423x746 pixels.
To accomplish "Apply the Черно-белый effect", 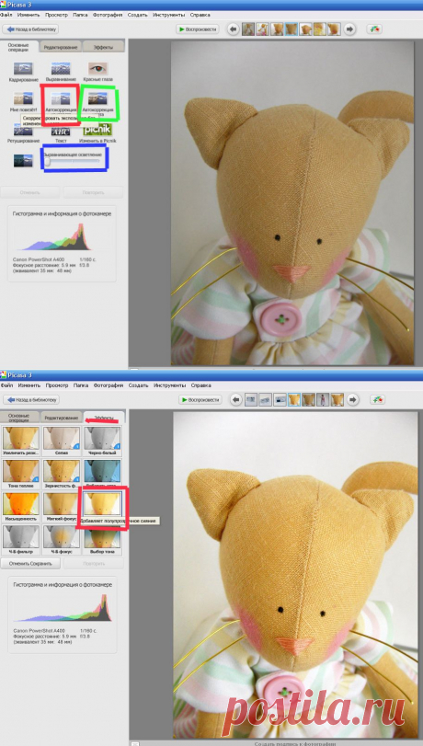I will pos(103,438).
